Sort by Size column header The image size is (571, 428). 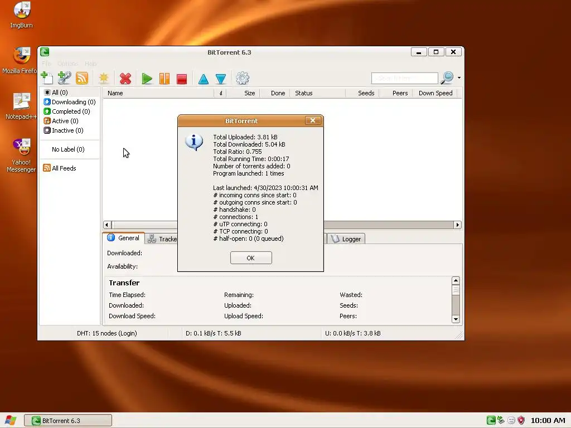243,93
